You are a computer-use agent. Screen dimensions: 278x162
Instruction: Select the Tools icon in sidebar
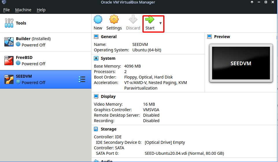9,23
